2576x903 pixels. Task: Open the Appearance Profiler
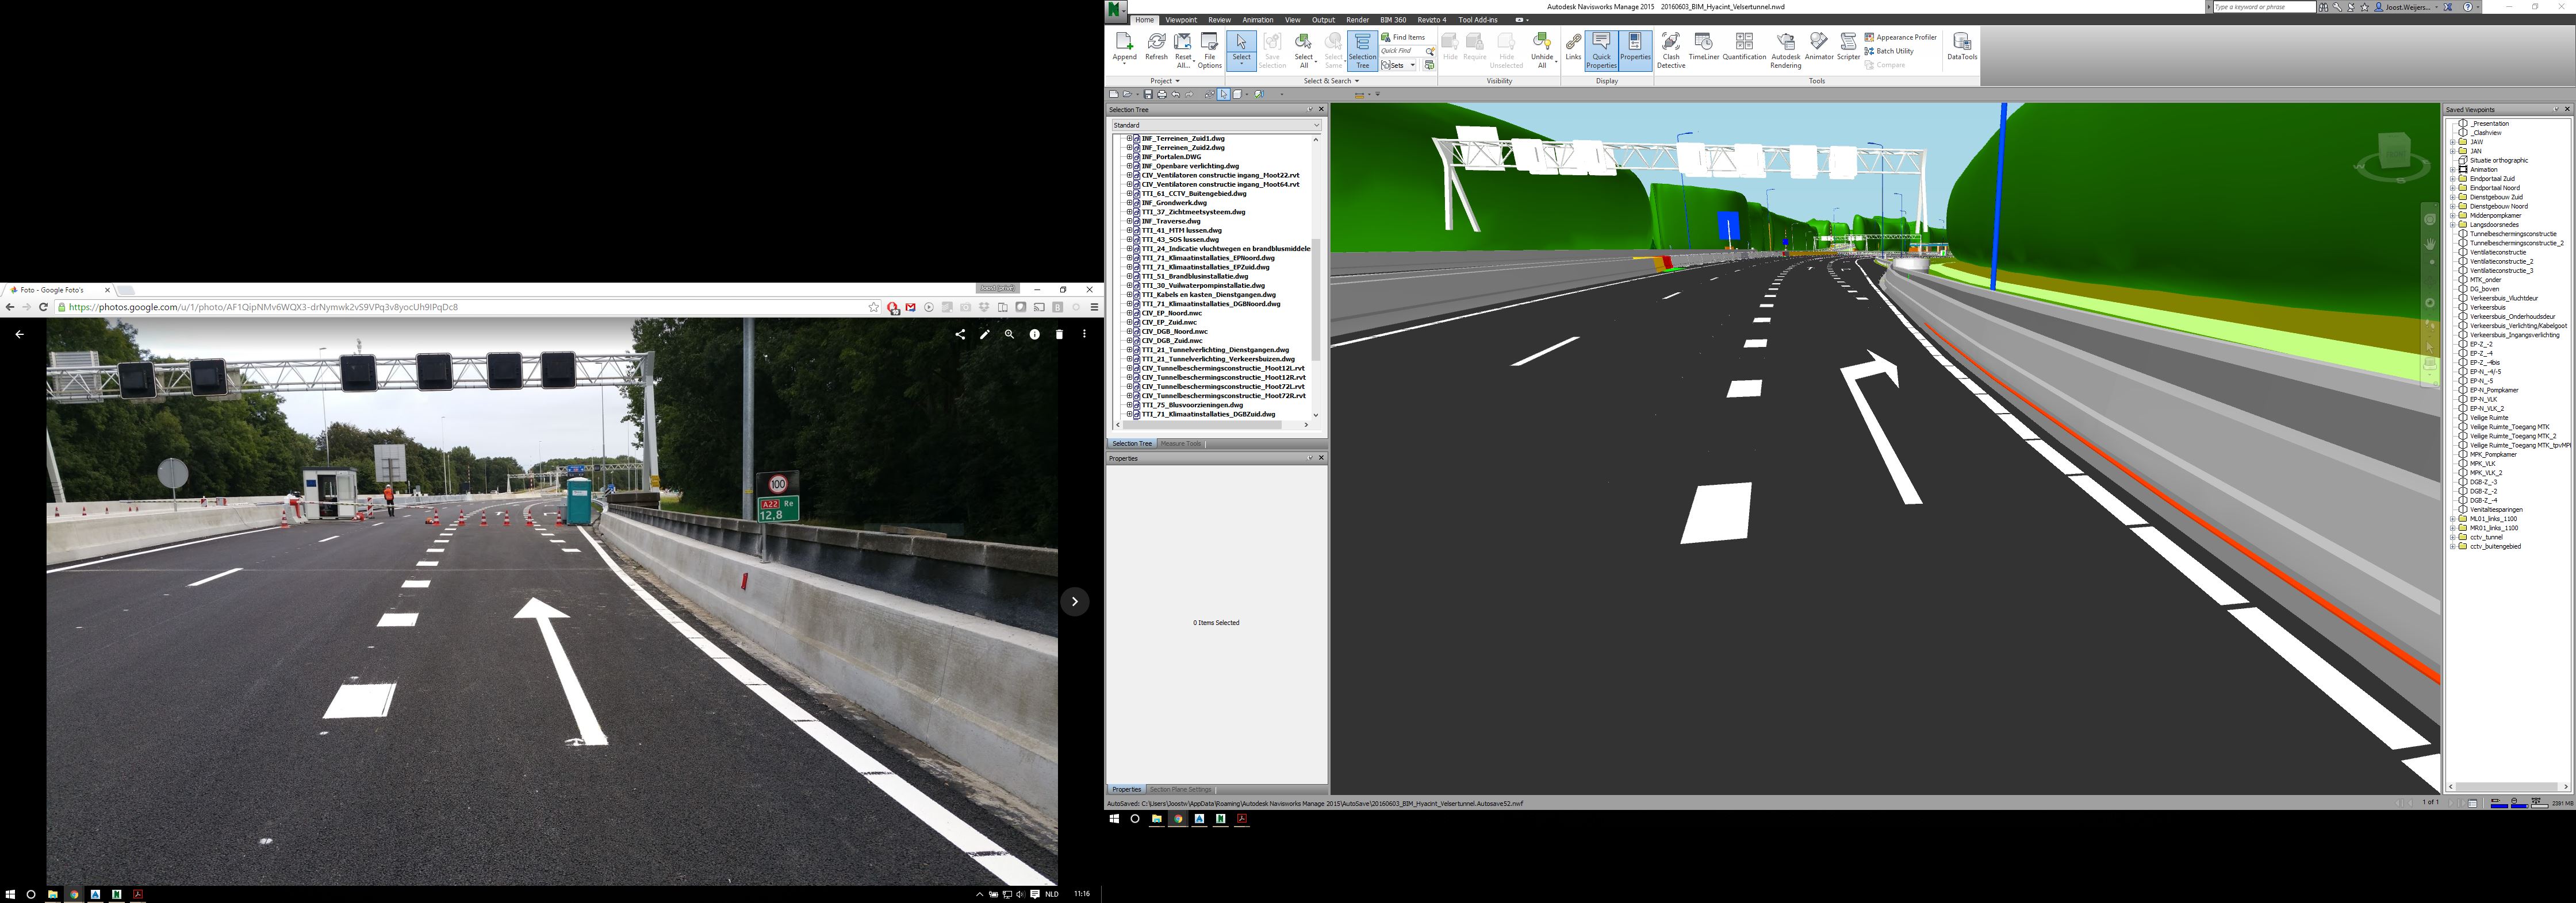(x=1900, y=37)
